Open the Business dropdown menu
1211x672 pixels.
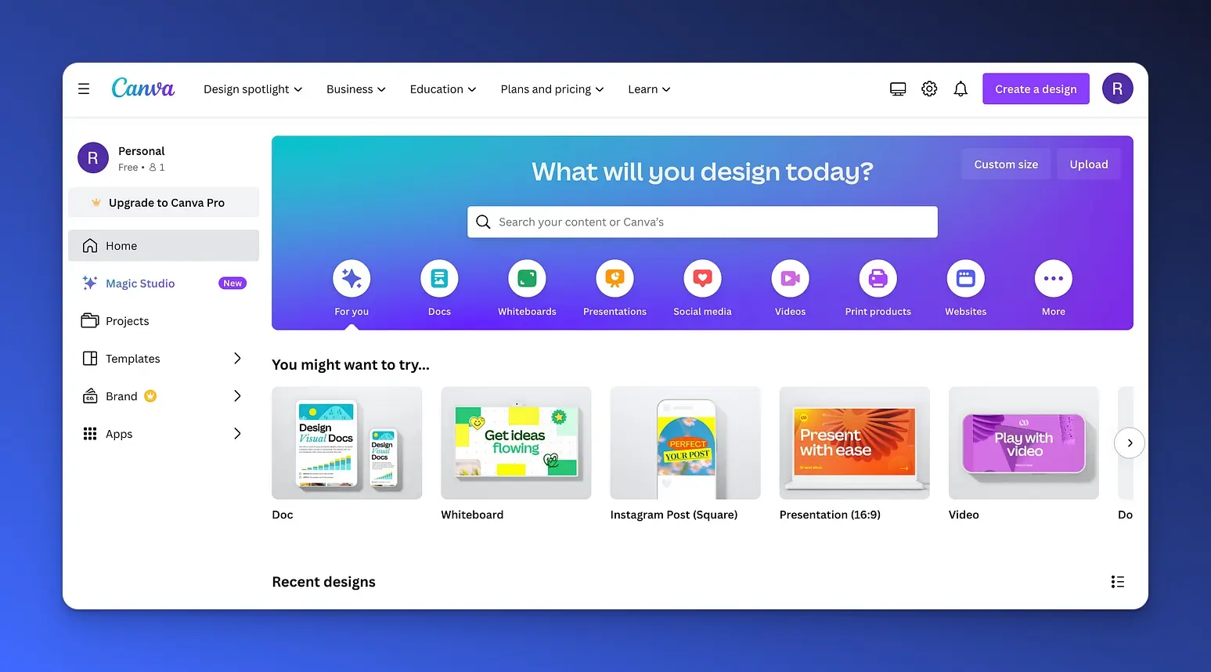356,89
